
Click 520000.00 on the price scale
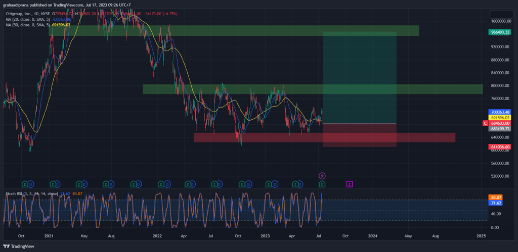[x=500, y=176]
